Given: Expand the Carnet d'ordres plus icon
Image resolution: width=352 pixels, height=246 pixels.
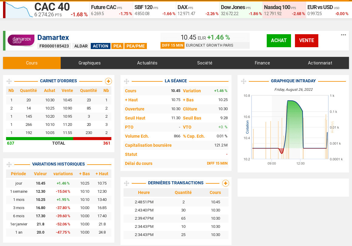Looking at the screenshot, I should (x=108, y=81).
